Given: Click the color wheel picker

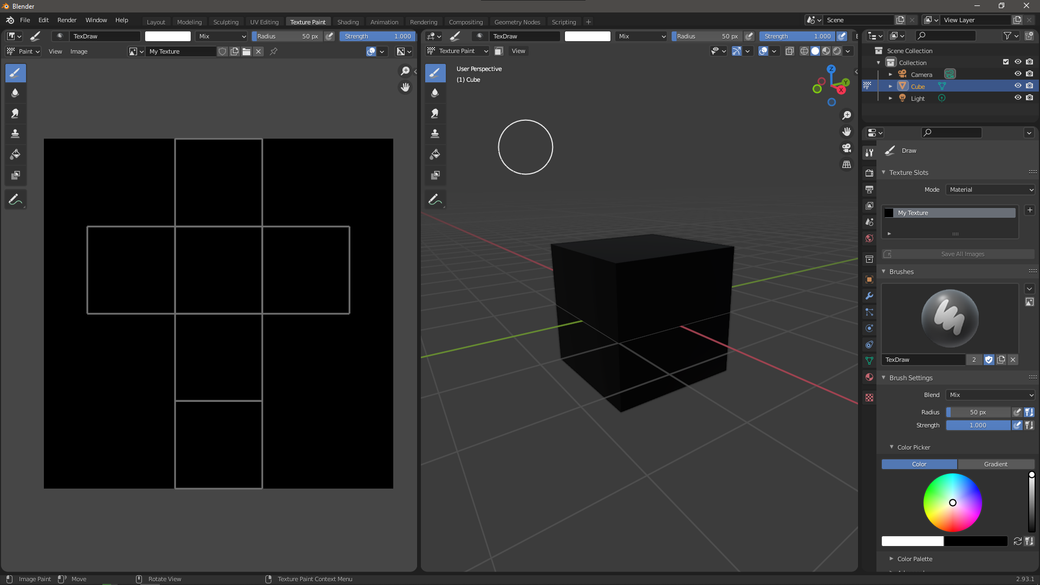Looking at the screenshot, I should (952, 503).
